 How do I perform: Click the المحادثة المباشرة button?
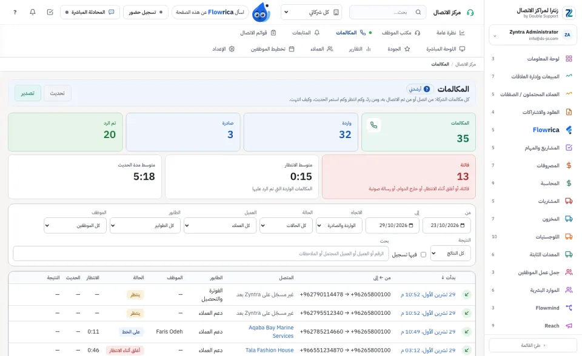[90, 12]
